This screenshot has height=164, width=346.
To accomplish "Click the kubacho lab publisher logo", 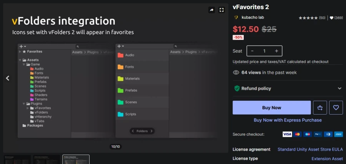I will click(236, 17).
